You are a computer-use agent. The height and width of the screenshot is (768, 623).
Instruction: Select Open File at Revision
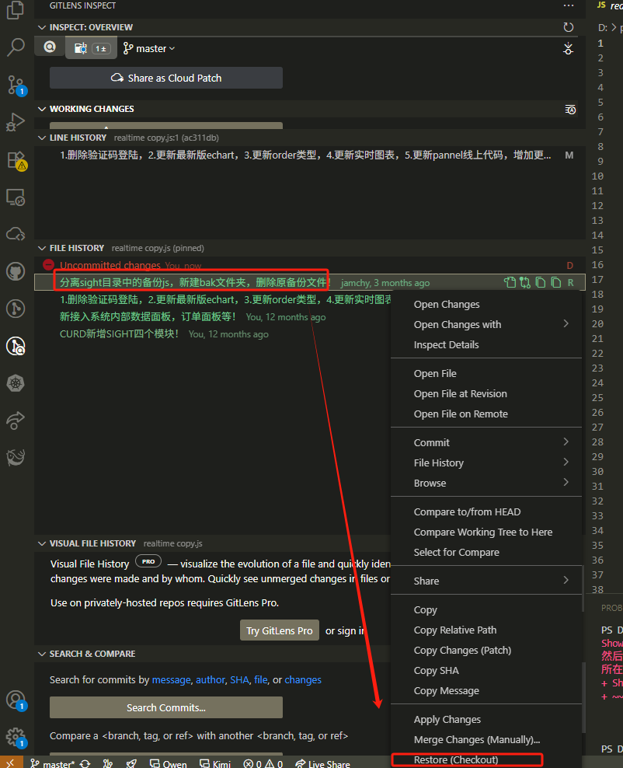486,394
